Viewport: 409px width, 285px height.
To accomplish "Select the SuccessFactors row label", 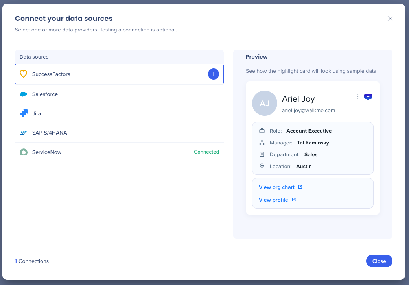I will pos(51,74).
